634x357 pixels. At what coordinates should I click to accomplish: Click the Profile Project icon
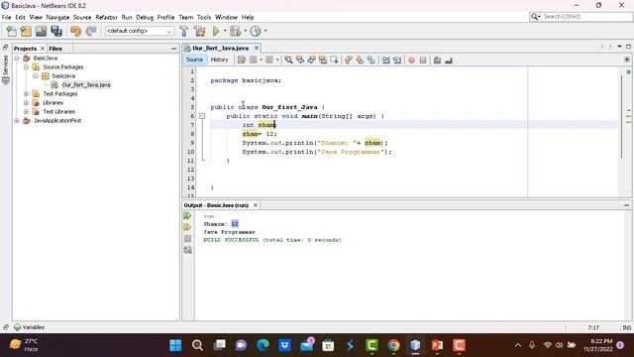coord(256,31)
